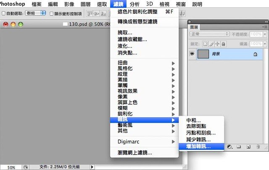
Task: Open 濾鏡收藏館...
Action: [144, 39]
